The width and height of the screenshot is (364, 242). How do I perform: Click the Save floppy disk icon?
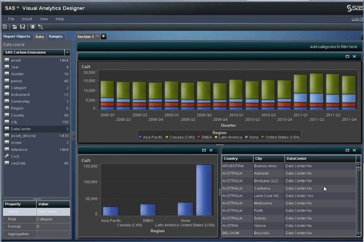pyautogui.click(x=22, y=27)
